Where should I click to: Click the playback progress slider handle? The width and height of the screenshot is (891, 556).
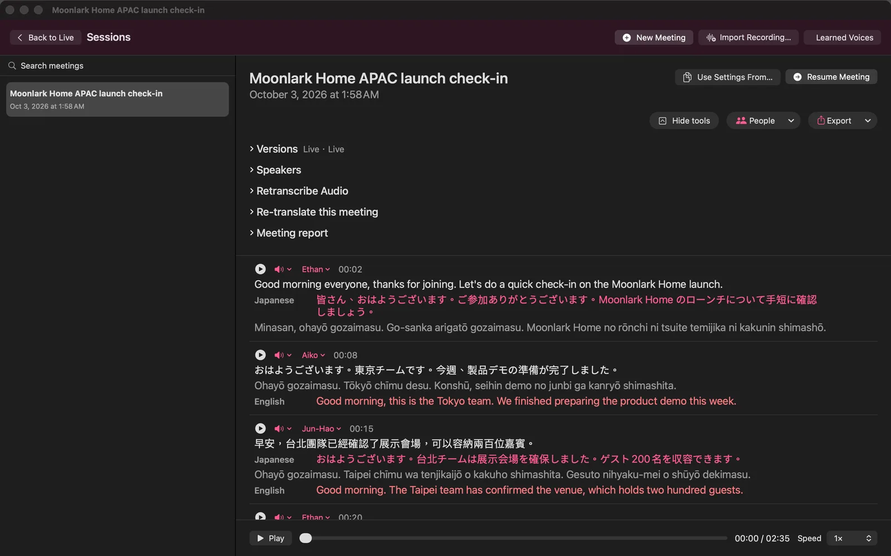click(306, 538)
